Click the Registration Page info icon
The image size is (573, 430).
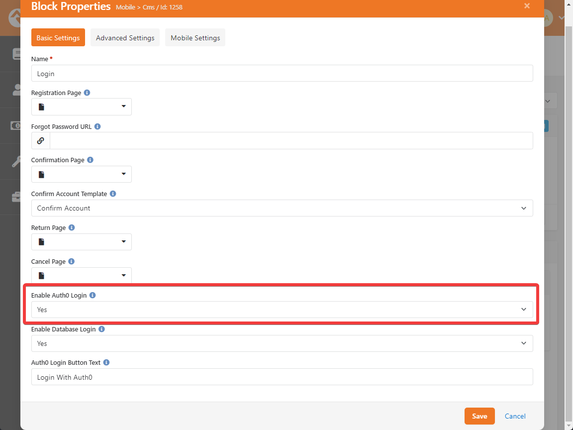click(87, 93)
